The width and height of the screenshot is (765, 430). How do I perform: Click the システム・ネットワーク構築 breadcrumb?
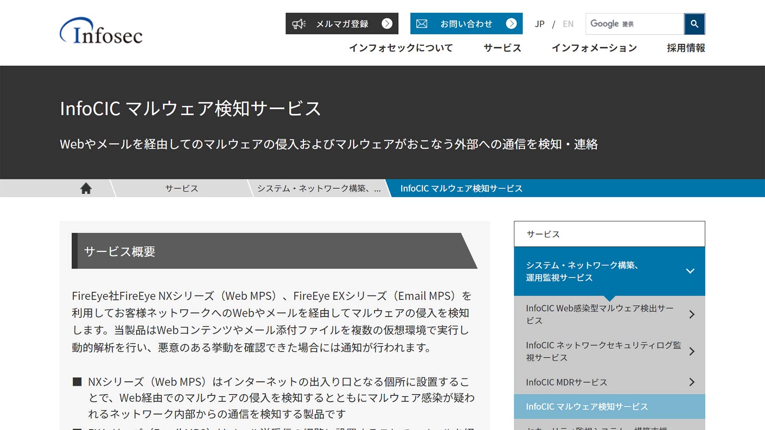tap(319, 188)
